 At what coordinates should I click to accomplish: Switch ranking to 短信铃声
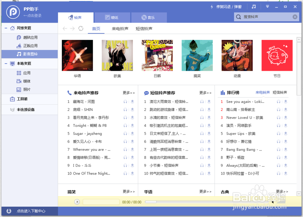click(280, 93)
